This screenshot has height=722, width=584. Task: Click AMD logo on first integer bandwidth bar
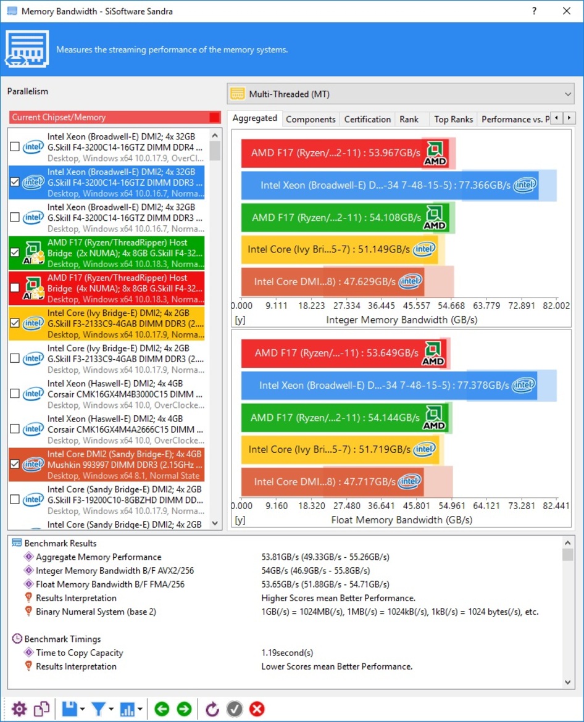(435, 153)
